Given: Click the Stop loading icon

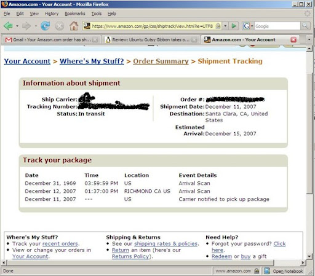Looking at the screenshot, I should [x=60, y=26].
